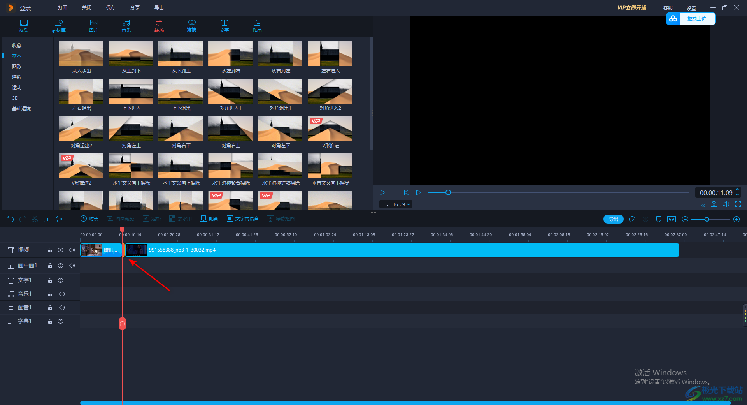Decrease timecode with down stepper arrow
This screenshot has height=405, width=747.
pyautogui.click(x=737, y=195)
